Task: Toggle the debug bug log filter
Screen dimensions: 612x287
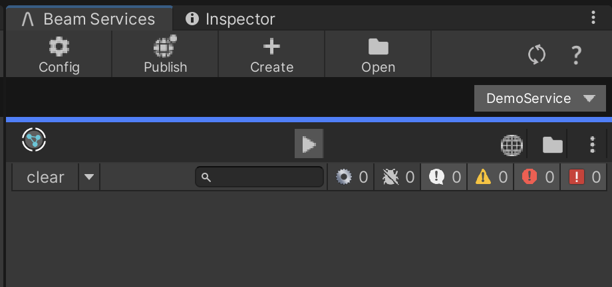Action: 398,177
